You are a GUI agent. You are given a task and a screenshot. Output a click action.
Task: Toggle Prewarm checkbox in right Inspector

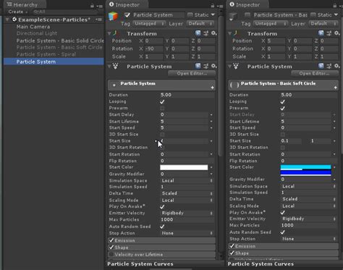click(283, 108)
